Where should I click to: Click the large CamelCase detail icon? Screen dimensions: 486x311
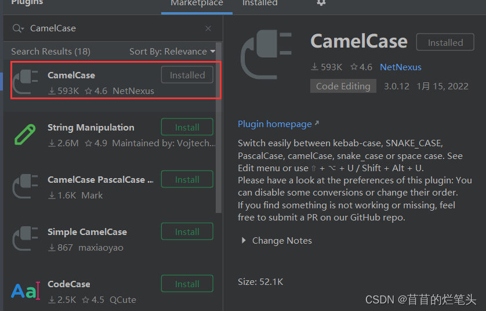(x=267, y=55)
